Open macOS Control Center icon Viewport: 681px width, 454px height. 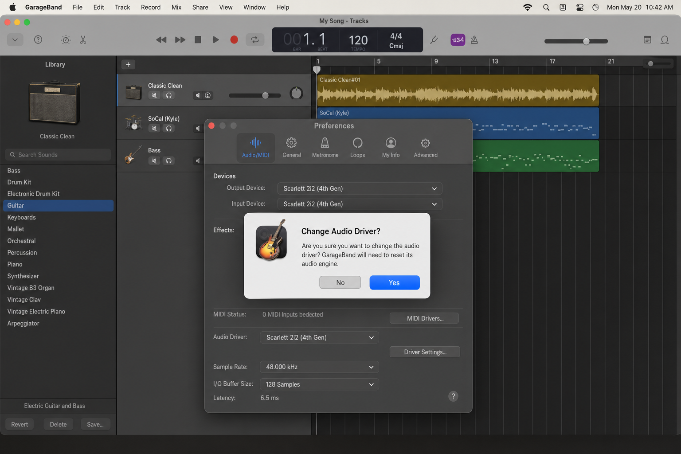tap(579, 7)
